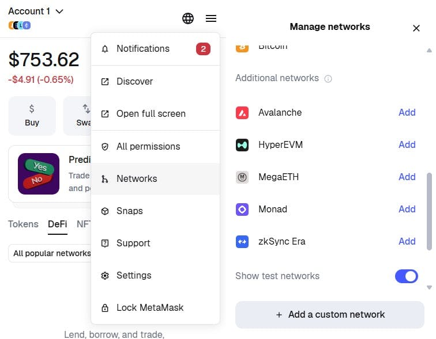Click the Buy dollar-sign icon

point(32,108)
